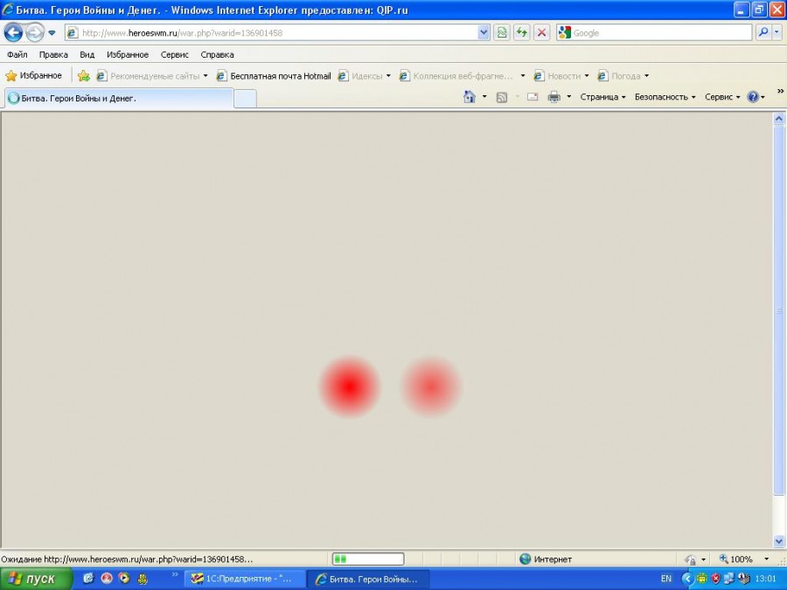Viewport: 787px width, 590px height.
Task: Open the Справка menu
Action: coord(218,54)
